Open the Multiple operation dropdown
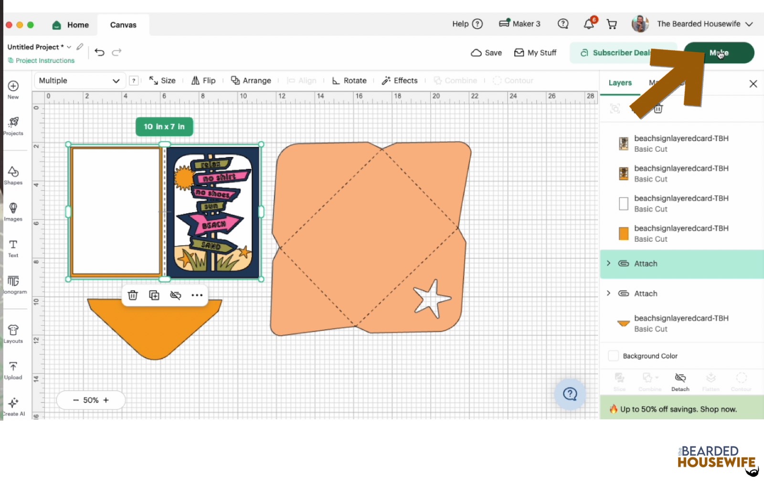 79,81
